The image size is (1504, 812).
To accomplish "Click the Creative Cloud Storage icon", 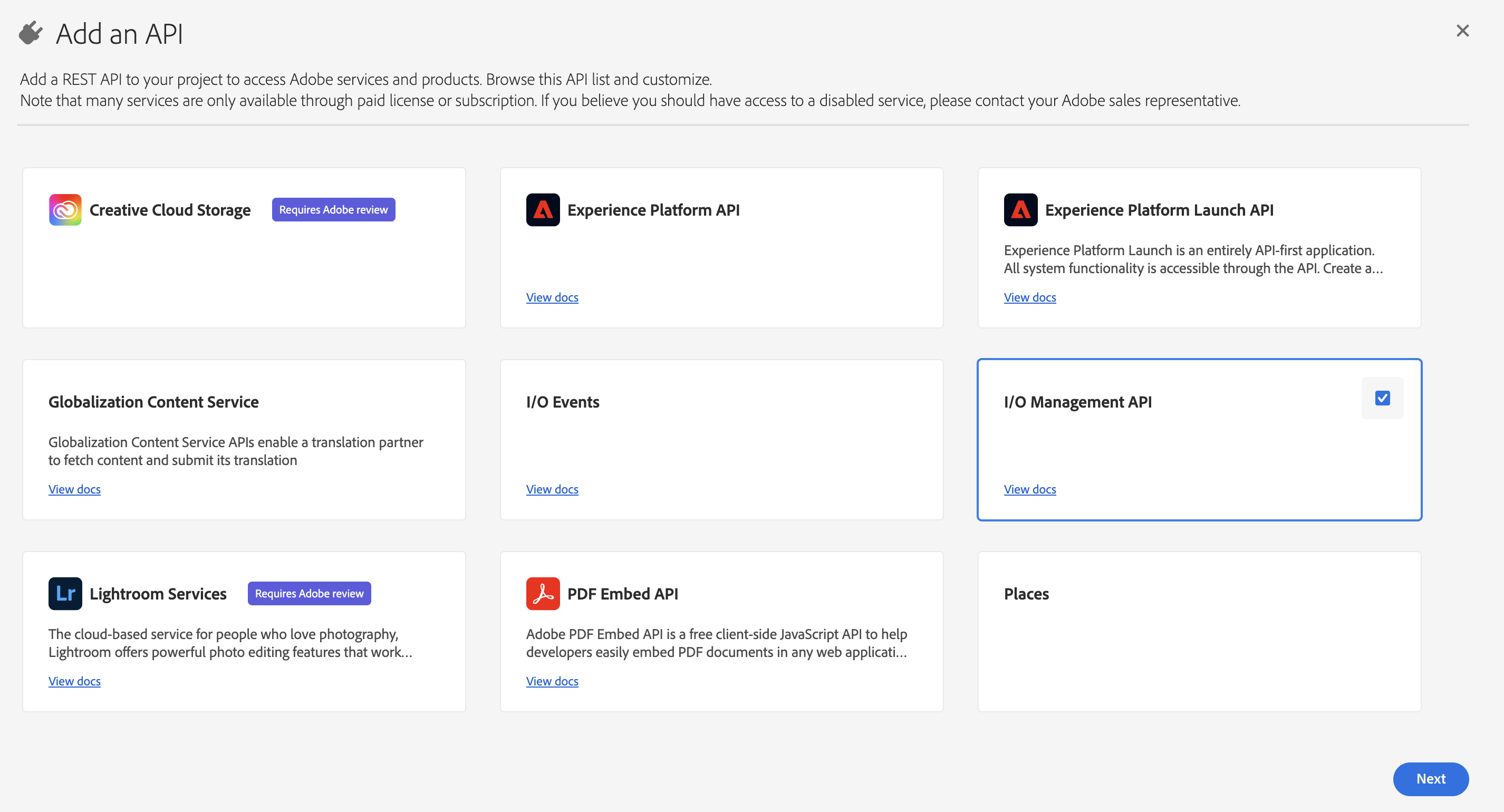I will point(65,209).
